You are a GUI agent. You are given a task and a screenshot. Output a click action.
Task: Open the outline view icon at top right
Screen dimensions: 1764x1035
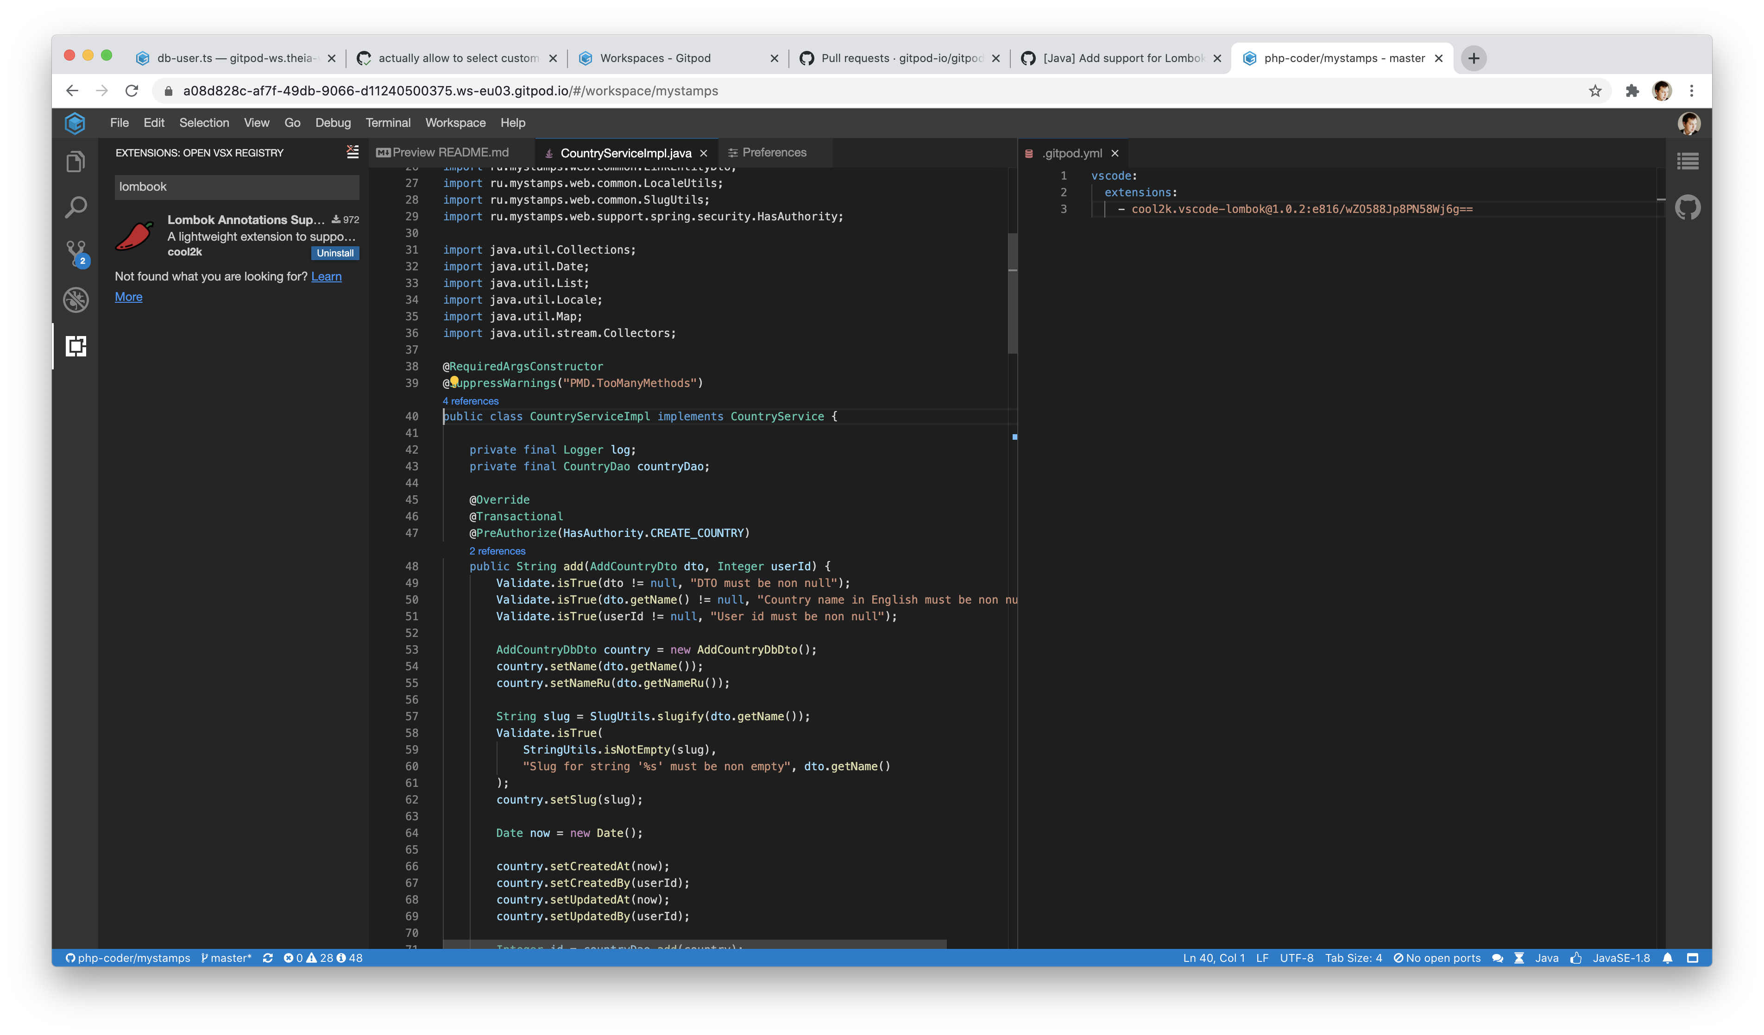pyautogui.click(x=1688, y=161)
